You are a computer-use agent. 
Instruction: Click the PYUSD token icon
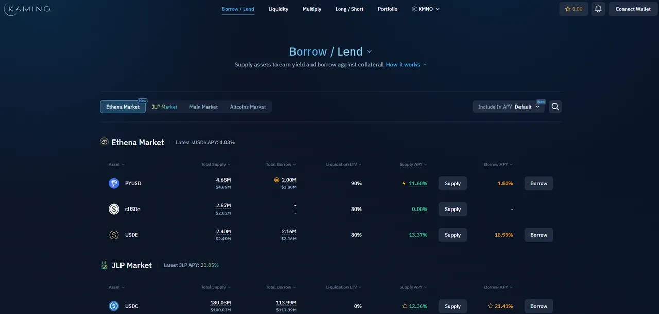114,183
